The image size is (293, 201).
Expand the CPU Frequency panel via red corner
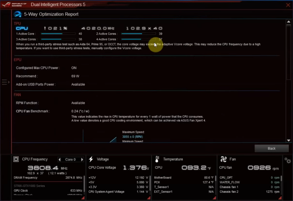(83, 198)
